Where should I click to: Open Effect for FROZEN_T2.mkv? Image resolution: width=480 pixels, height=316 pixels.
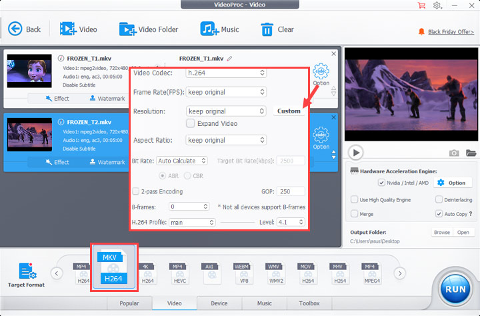[x=57, y=162]
